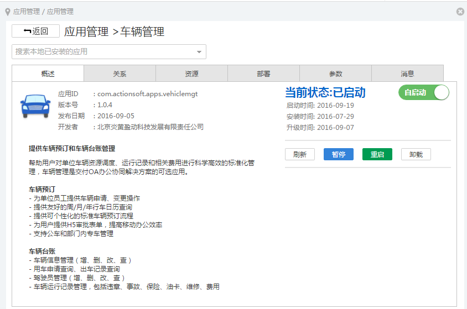Click line 用车申请查询、出车记录查询
The height and width of the screenshot is (309, 467).
click(76, 269)
